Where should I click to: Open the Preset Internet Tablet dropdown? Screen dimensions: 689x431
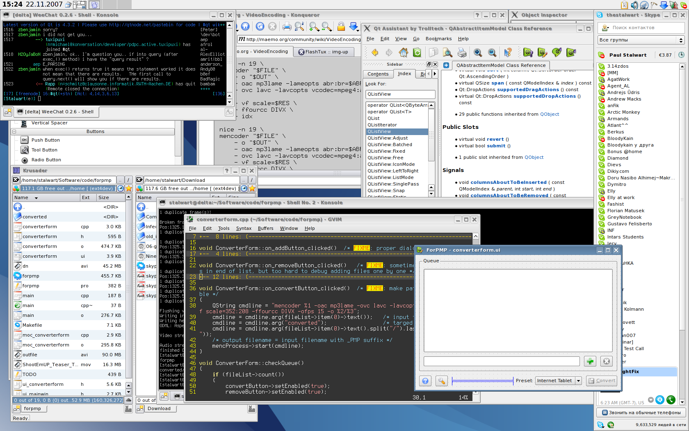coord(578,381)
